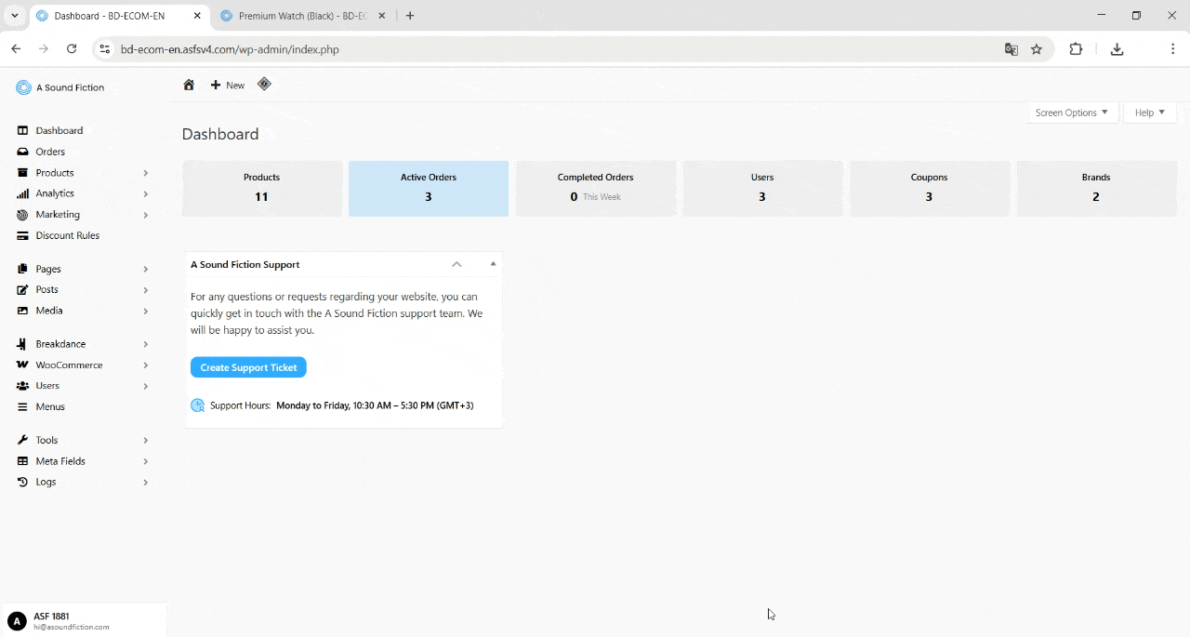Expand the Products submenu in the sidebar
The height and width of the screenshot is (637, 1190).
point(146,172)
